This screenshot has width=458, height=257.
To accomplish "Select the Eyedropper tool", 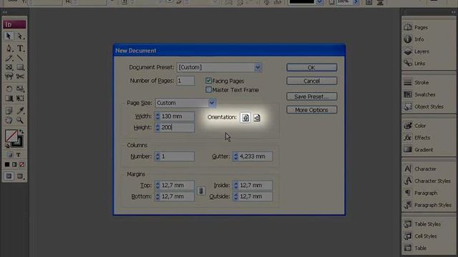I will tap(20, 111).
